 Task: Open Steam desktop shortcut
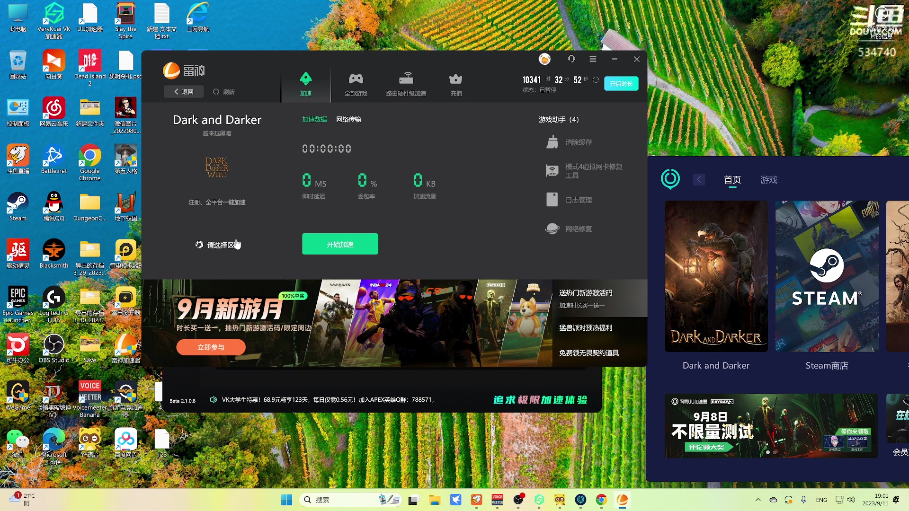[18, 207]
